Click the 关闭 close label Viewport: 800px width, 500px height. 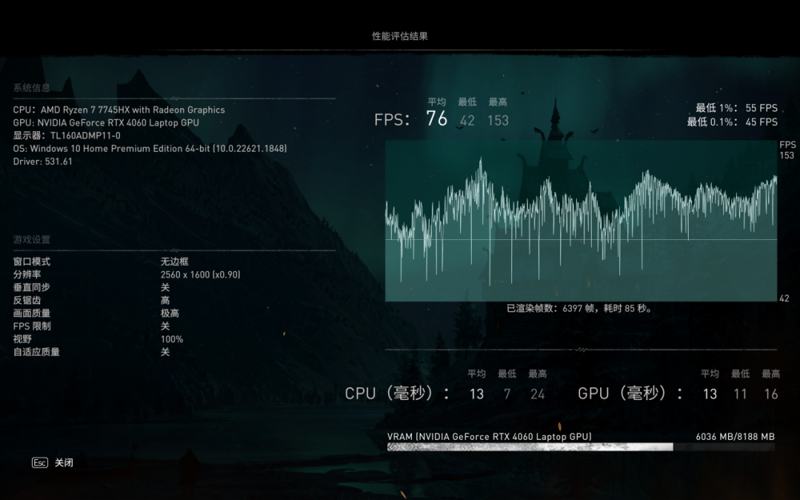point(64,463)
